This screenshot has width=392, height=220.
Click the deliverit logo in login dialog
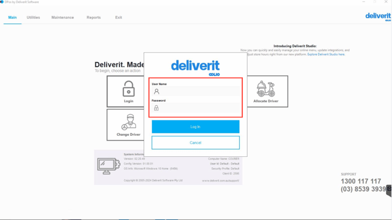[x=195, y=67]
